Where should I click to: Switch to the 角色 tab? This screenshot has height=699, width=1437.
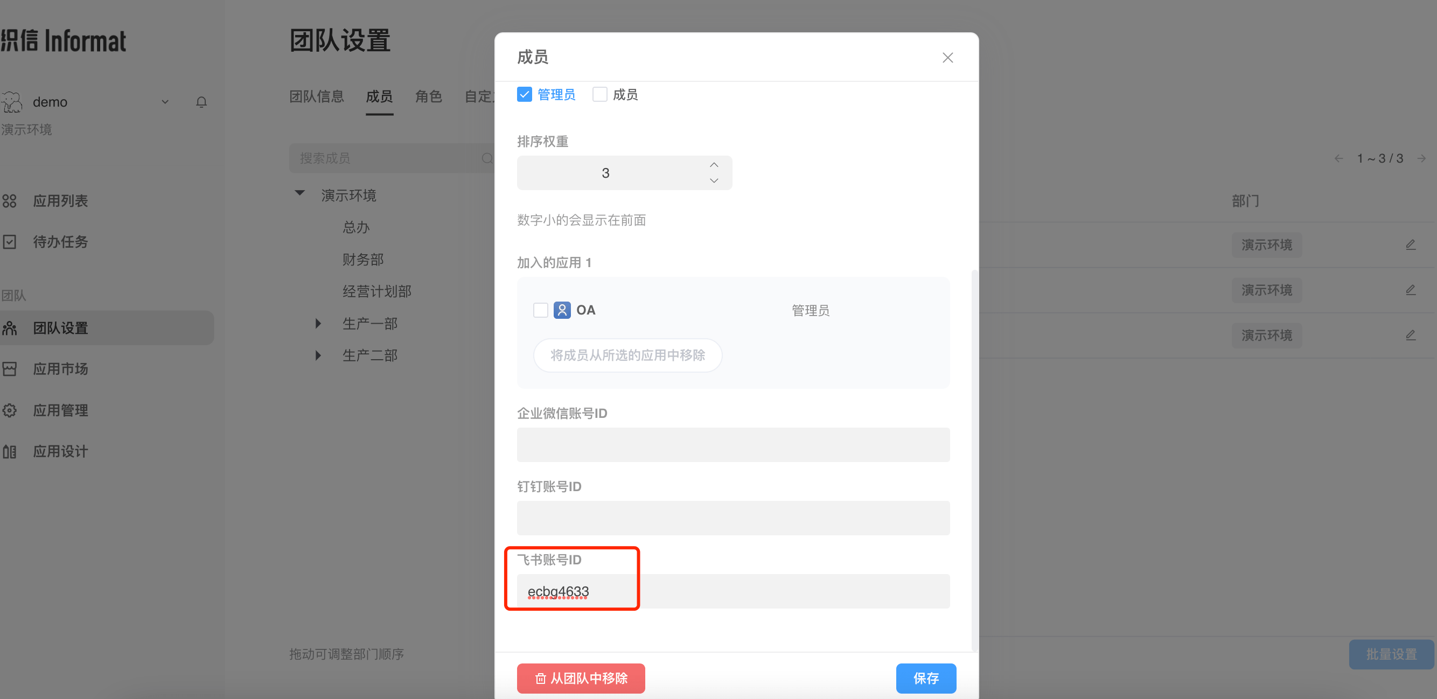click(x=428, y=96)
